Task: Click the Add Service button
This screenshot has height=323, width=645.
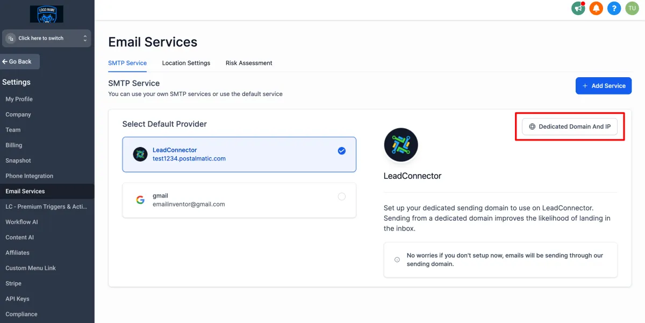Action: [x=604, y=86]
